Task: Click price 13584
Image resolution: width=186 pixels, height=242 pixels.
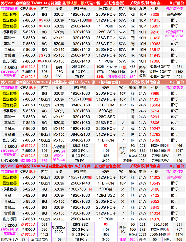Action: (x=155, y=105)
